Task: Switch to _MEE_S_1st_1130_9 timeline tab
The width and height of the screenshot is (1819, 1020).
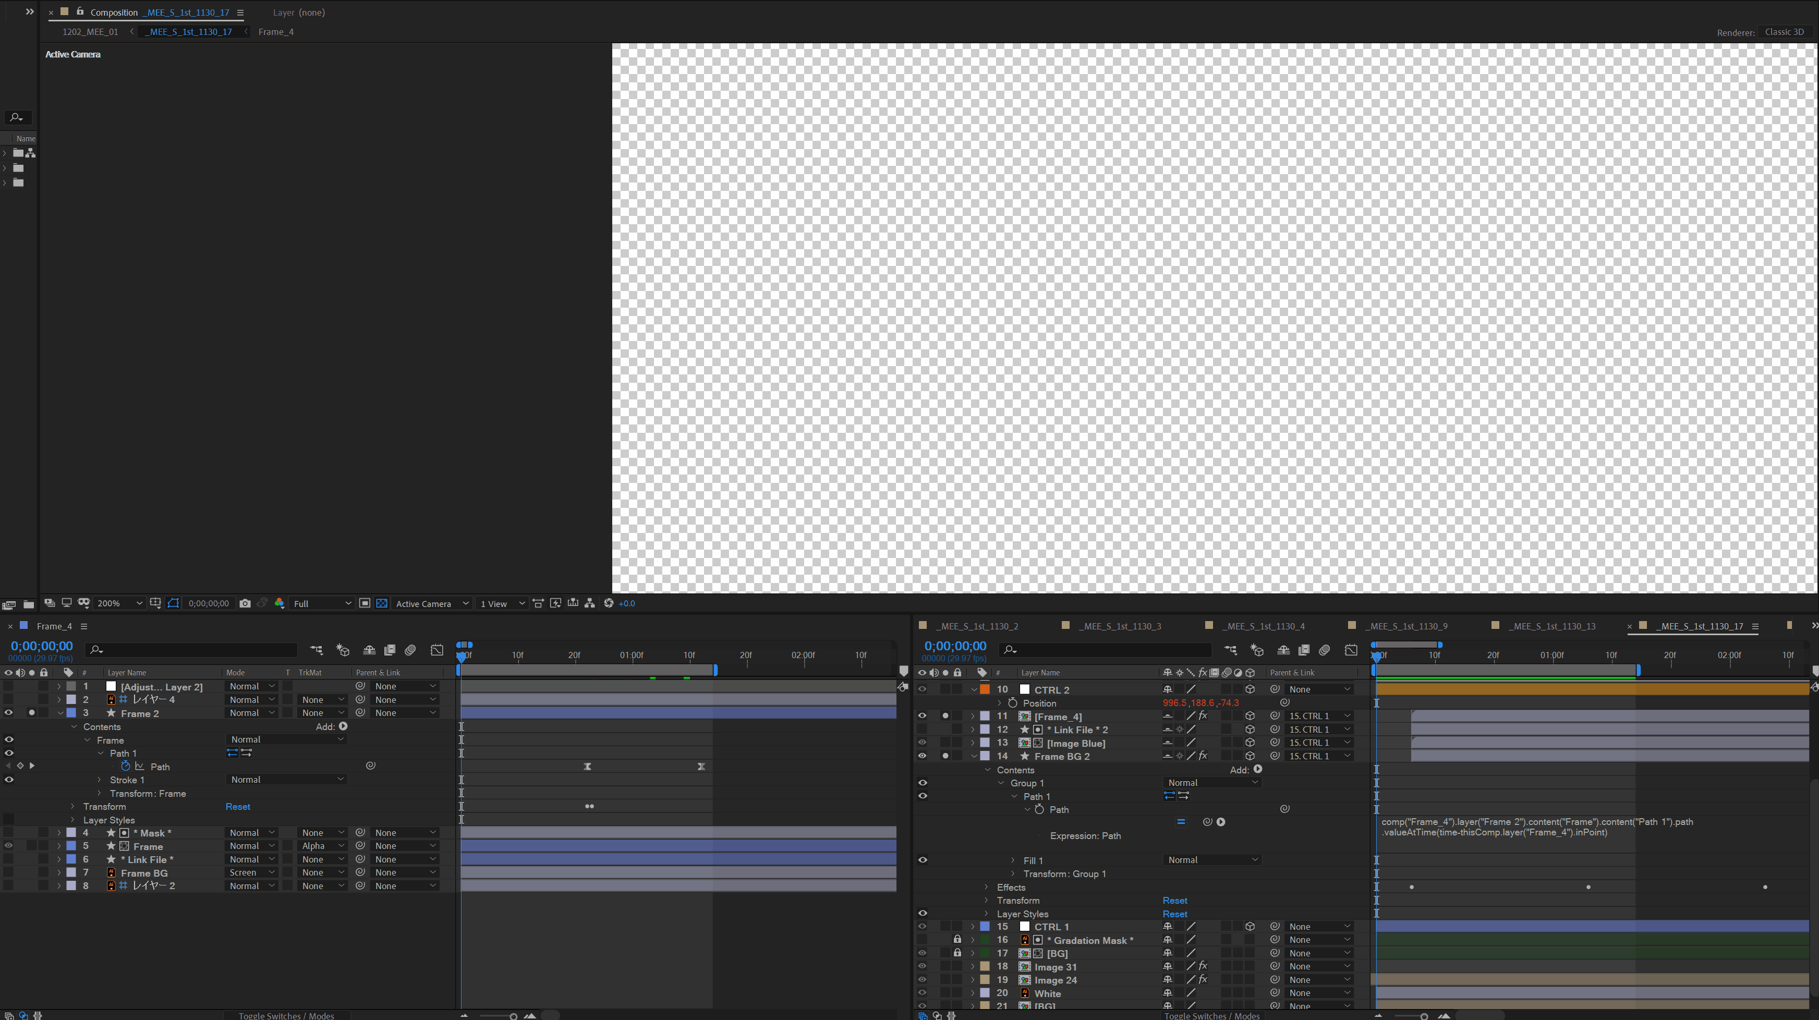Action: click(1406, 626)
